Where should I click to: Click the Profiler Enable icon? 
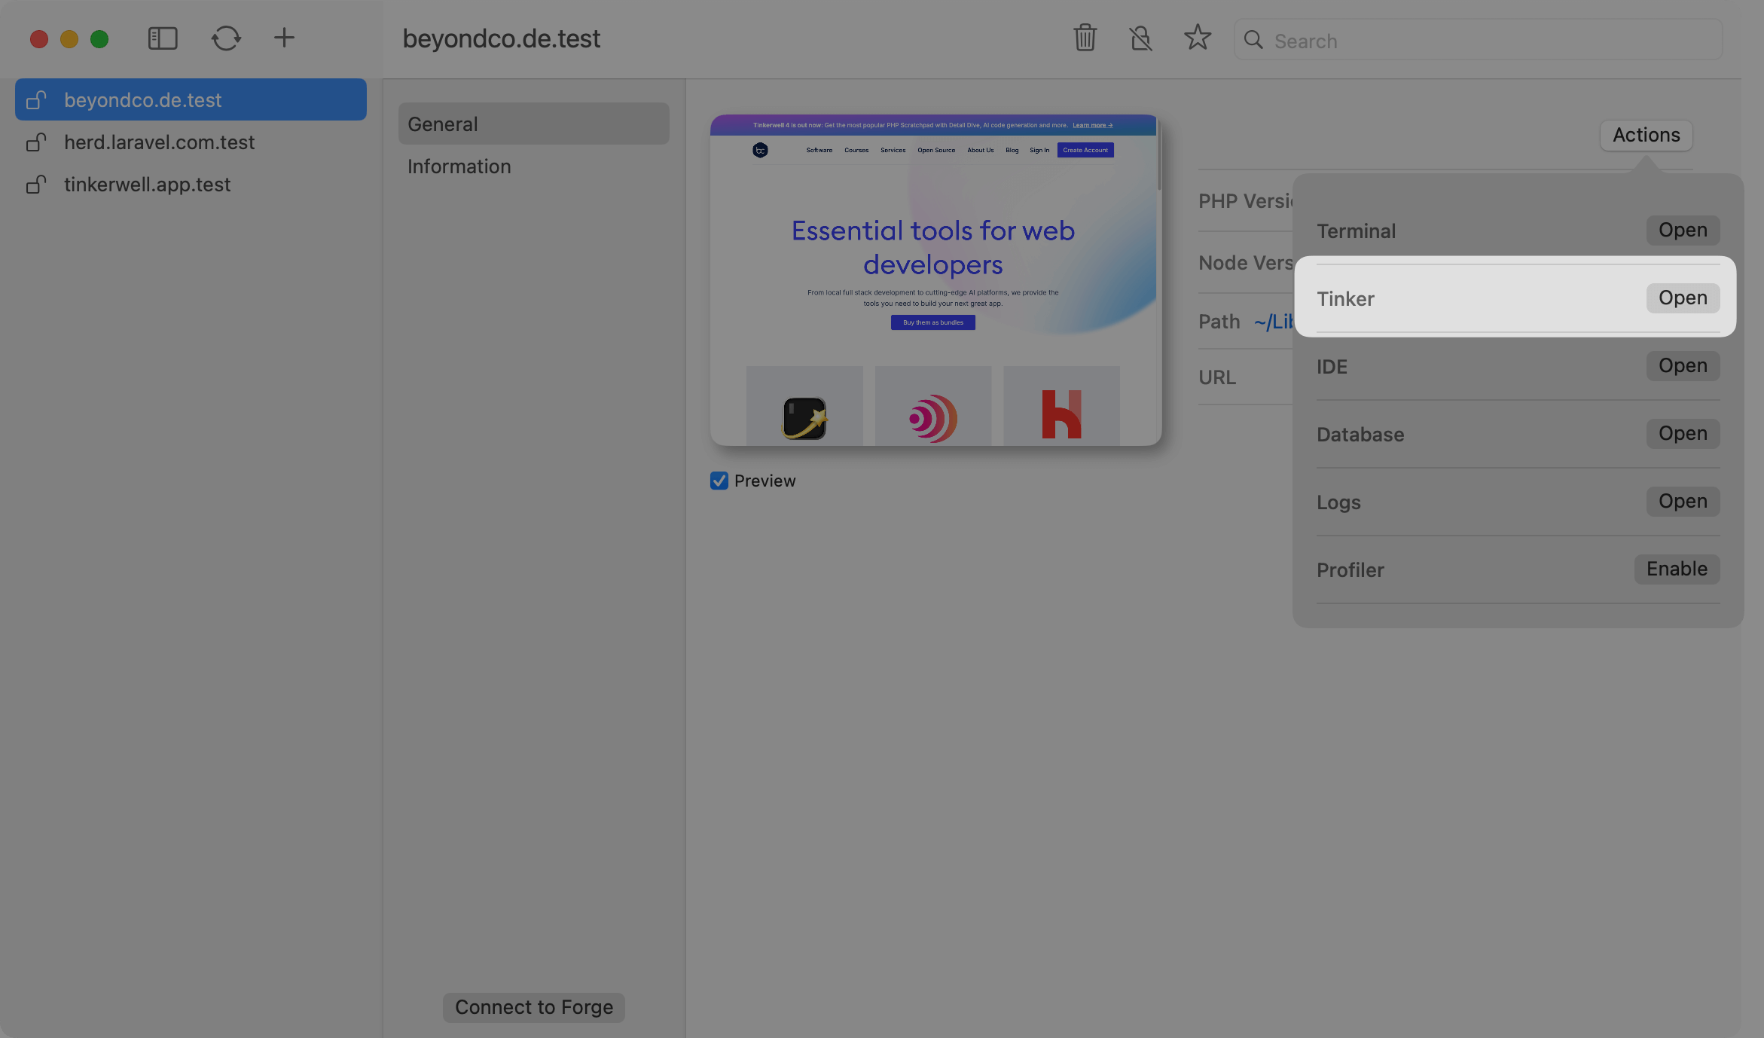click(1677, 569)
